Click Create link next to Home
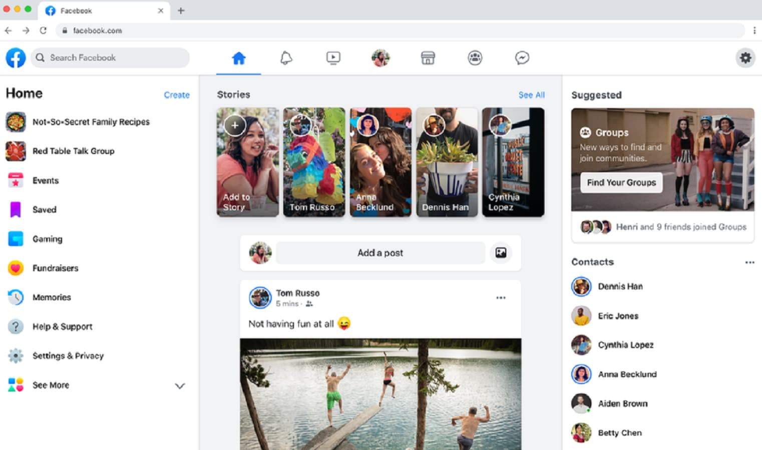This screenshot has width=762, height=450. click(177, 95)
